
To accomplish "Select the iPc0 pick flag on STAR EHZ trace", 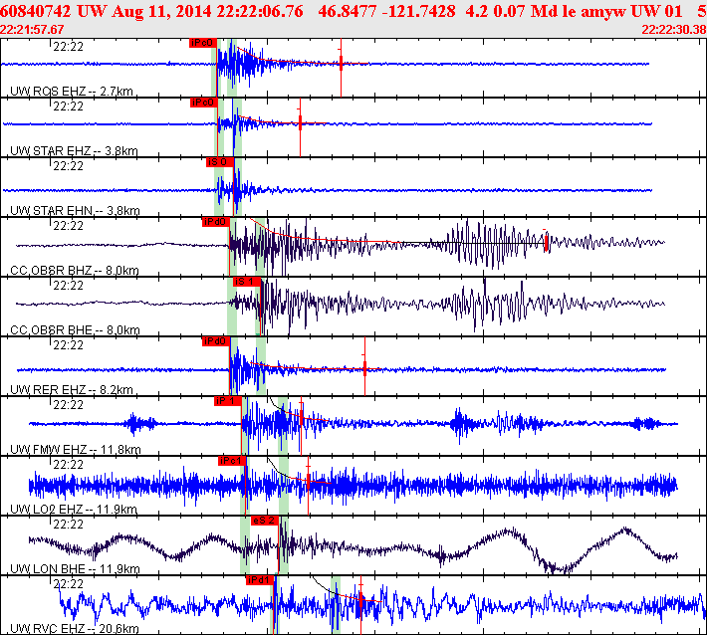I will [x=204, y=103].
